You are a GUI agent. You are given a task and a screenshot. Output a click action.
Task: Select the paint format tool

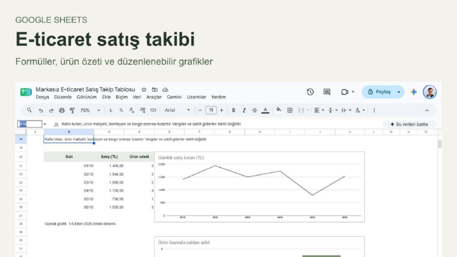click(x=72, y=110)
